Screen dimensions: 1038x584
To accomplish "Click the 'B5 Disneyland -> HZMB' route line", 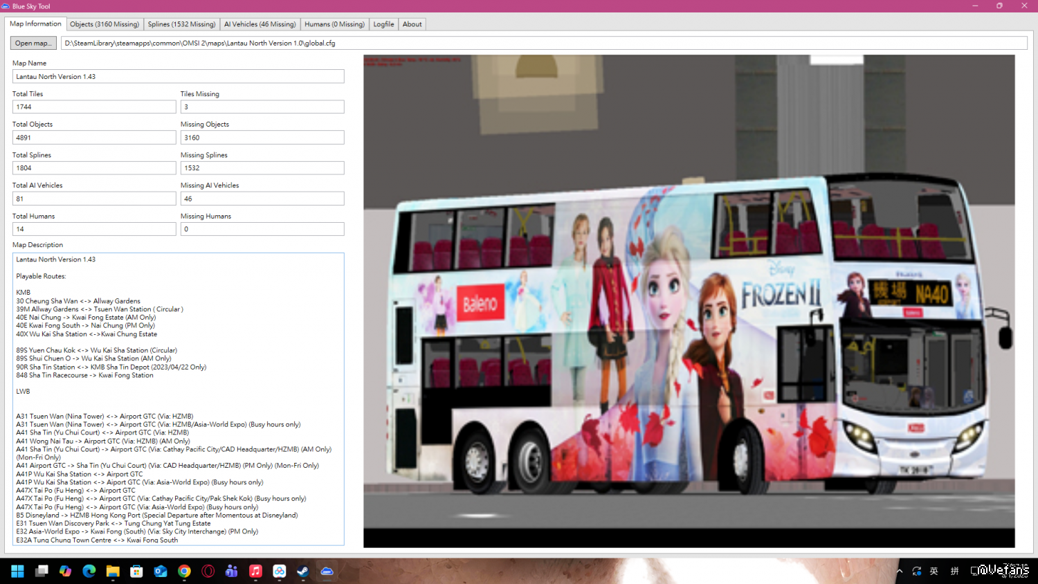I will point(157,515).
